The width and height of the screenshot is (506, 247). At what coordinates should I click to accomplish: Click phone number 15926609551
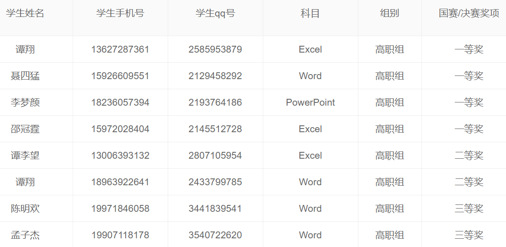[x=120, y=76]
